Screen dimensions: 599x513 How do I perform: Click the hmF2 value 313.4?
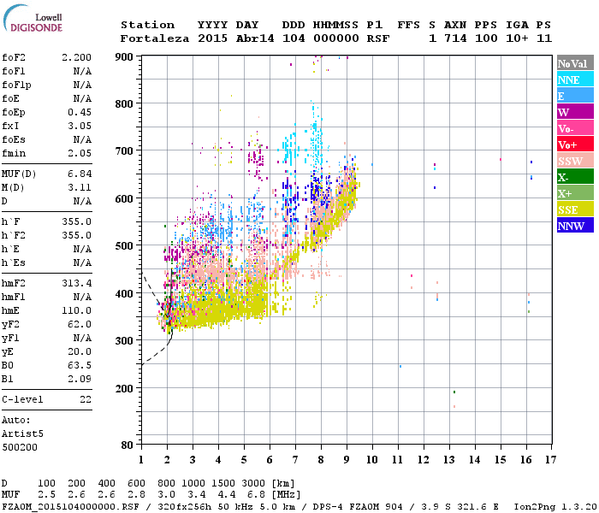pyautogui.click(x=76, y=284)
